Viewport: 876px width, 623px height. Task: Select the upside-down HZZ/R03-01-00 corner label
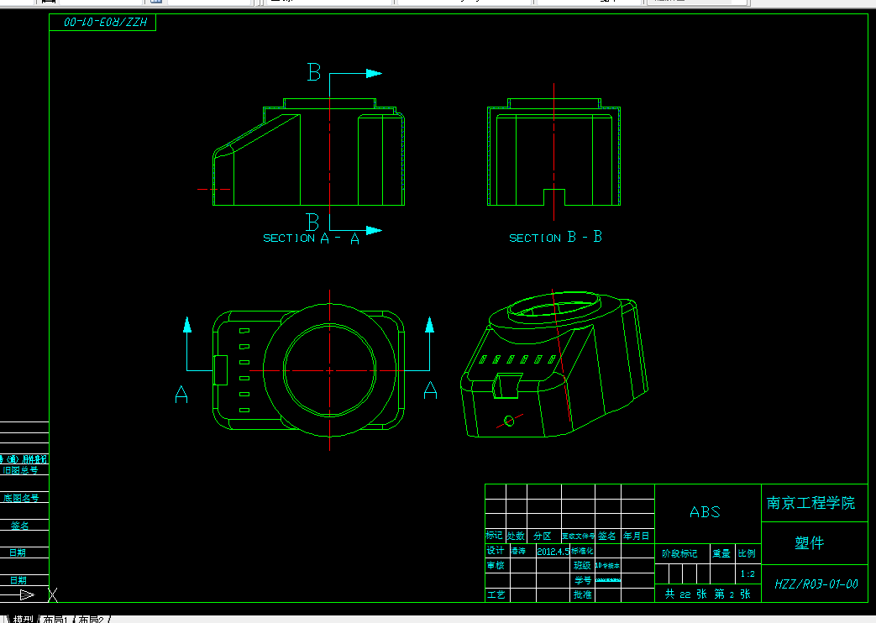tap(105, 23)
